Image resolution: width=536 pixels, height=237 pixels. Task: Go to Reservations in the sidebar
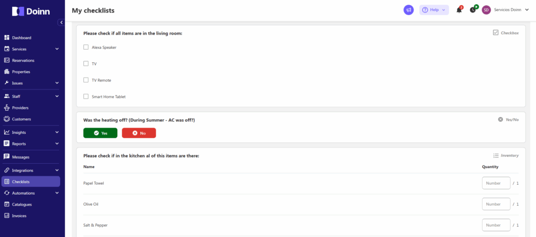tap(23, 60)
